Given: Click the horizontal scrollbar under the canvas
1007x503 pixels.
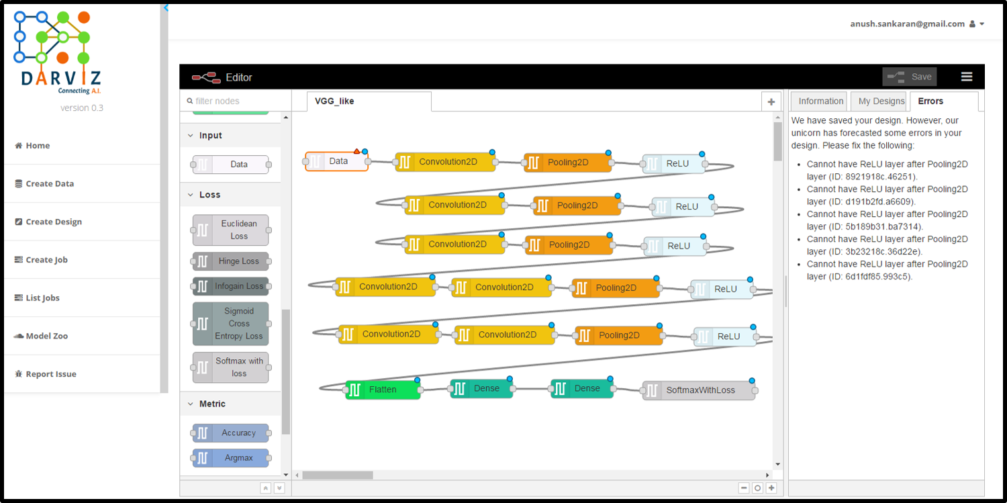Looking at the screenshot, I should coord(337,475).
